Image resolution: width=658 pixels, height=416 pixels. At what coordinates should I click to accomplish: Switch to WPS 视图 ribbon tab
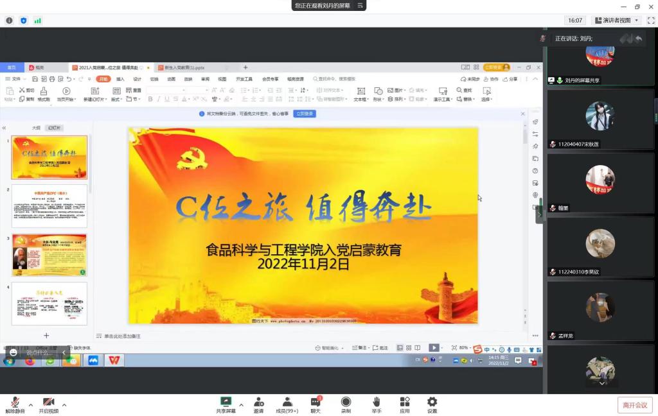click(222, 79)
